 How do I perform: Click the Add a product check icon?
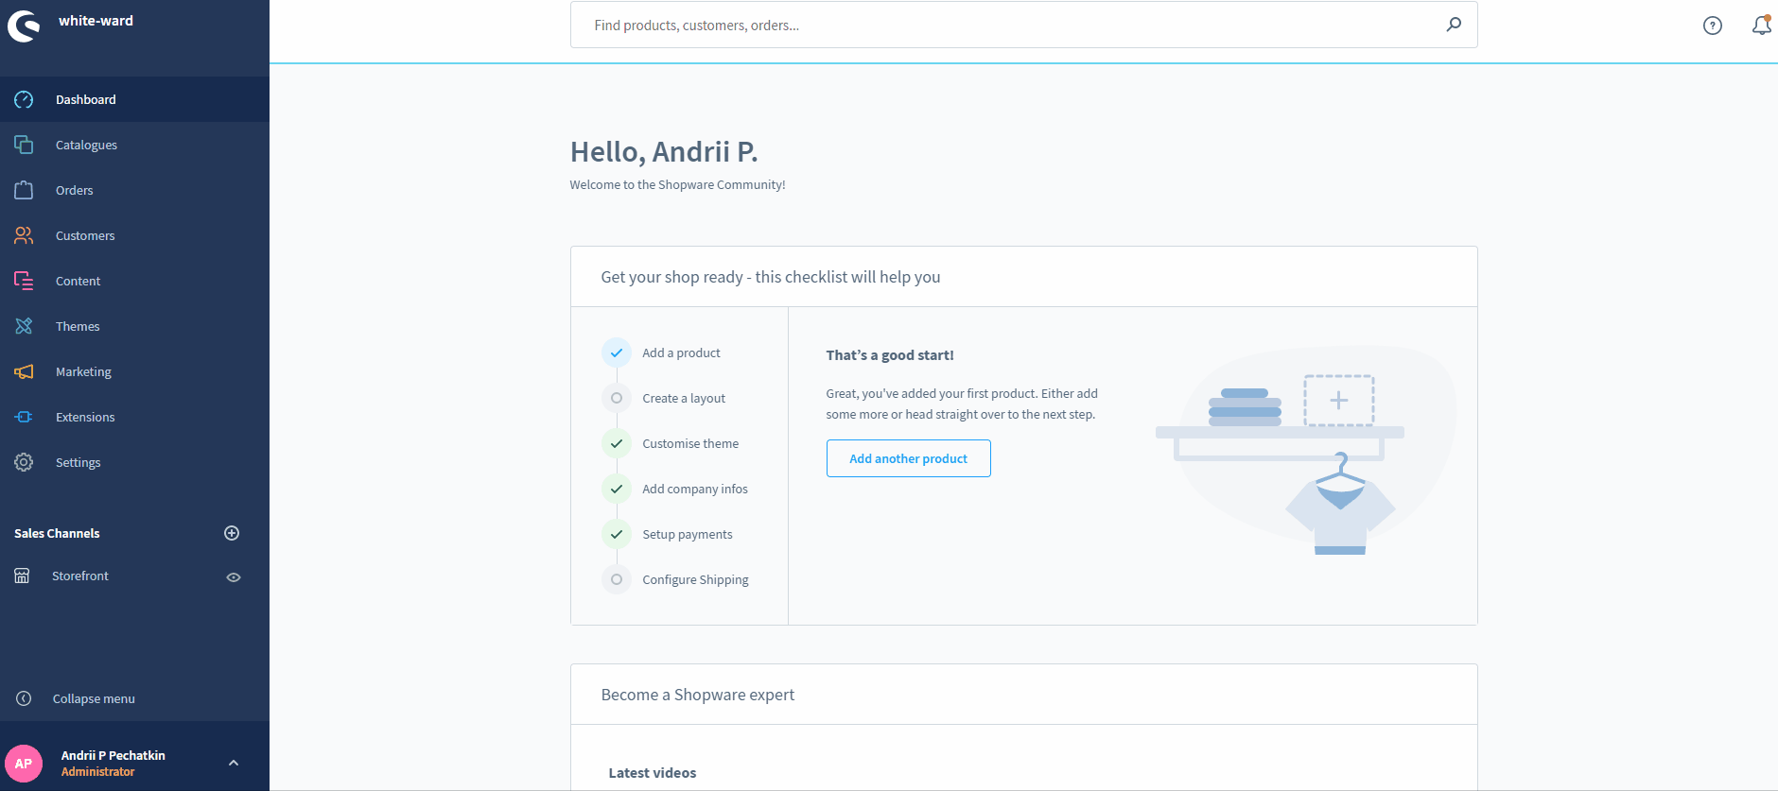617,353
